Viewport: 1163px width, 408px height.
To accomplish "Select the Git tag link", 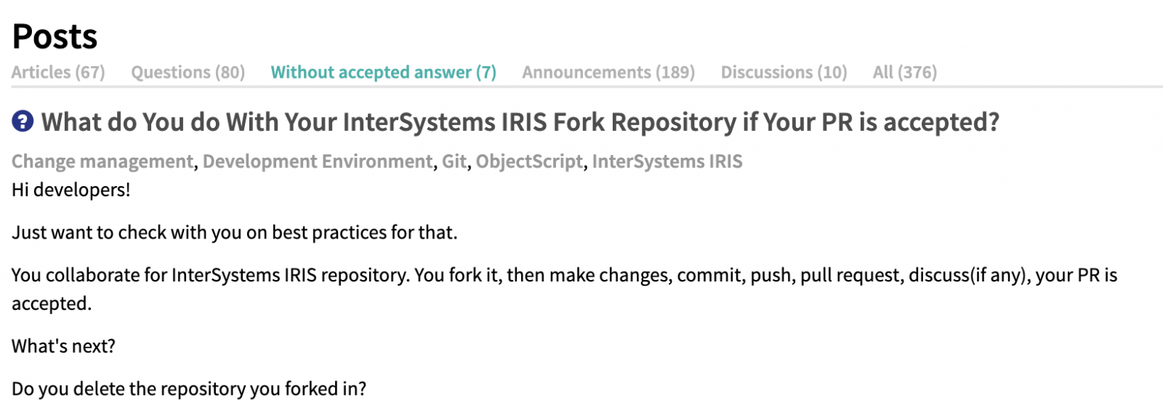I will pyautogui.click(x=454, y=161).
